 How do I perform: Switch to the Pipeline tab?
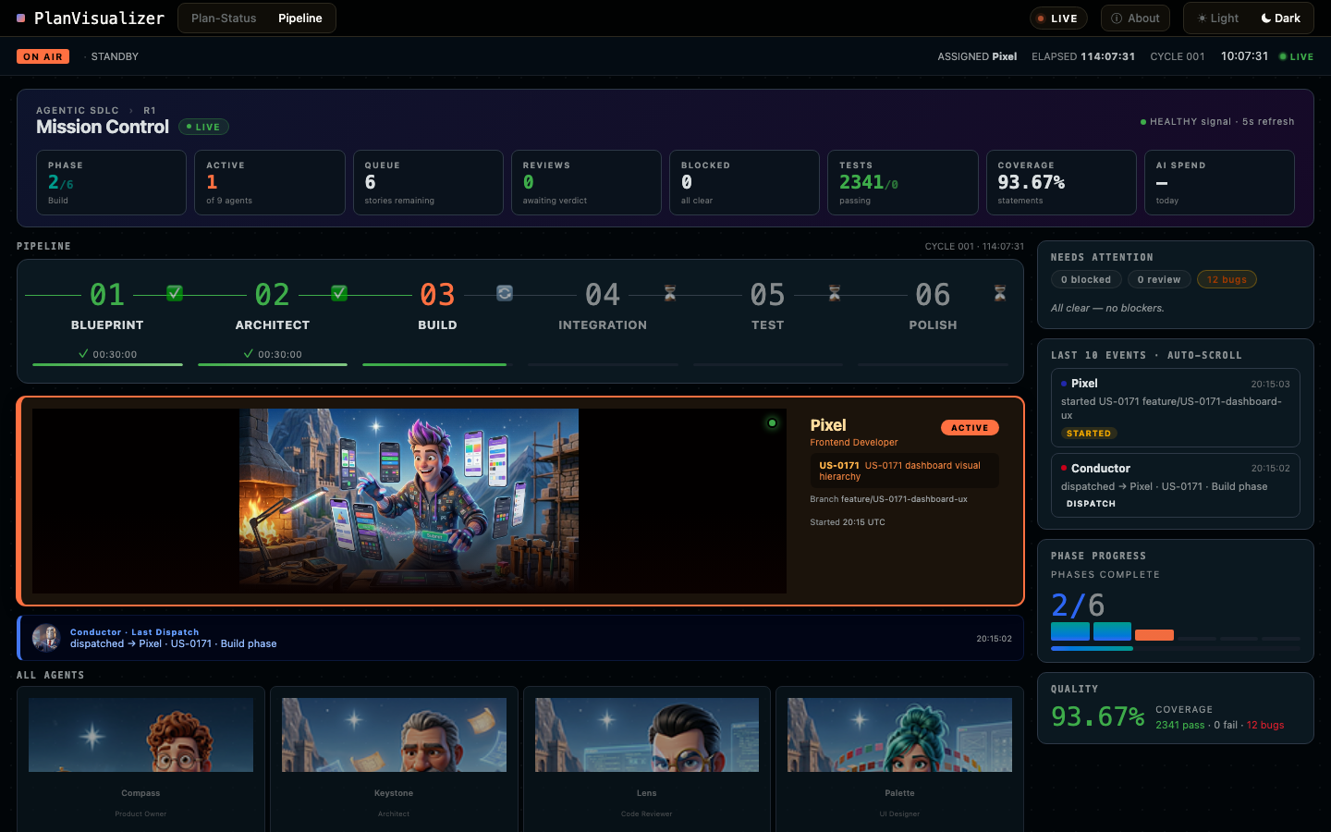tap(300, 18)
